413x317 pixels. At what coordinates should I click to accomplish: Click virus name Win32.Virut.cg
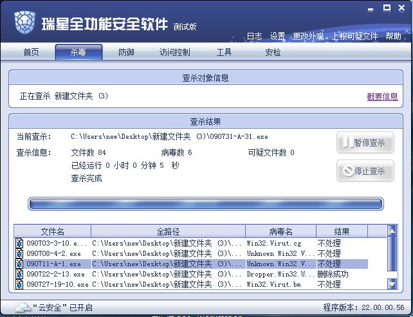pos(274,243)
